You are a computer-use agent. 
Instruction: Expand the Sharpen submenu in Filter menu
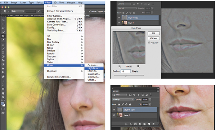(x=64, y=56)
